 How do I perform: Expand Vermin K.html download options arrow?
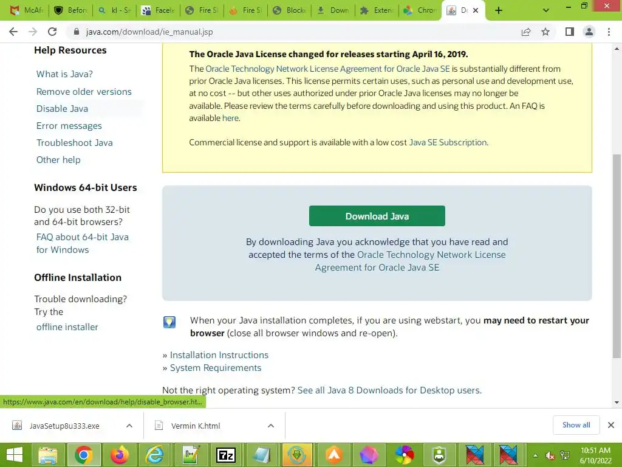click(271, 426)
